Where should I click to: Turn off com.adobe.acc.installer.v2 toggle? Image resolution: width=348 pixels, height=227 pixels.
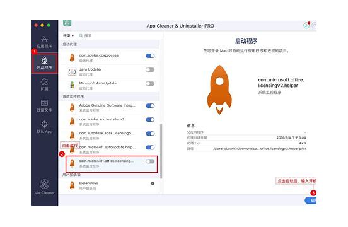tap(150, 120)
